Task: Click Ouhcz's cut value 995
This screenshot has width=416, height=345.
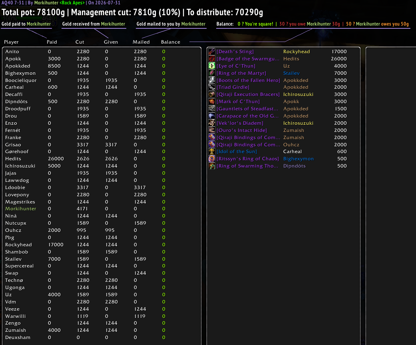Action: (x=82, y=230)
